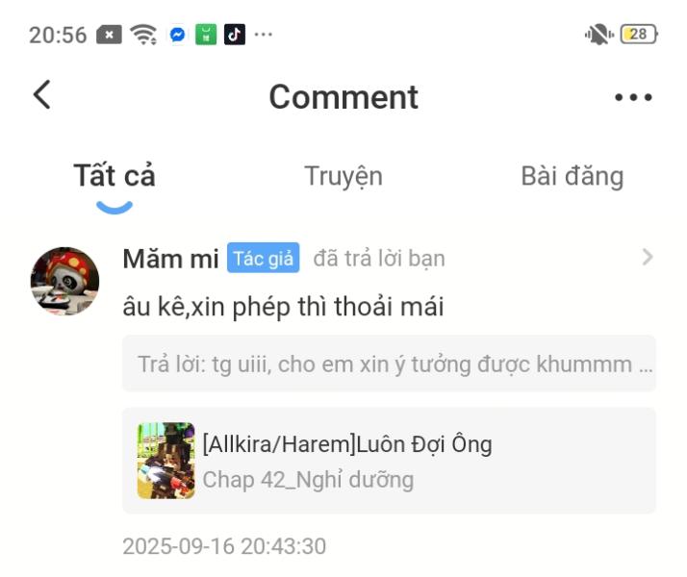The width and height of the screenshot is (687, 577).
Task: Switch to the Bài đăng tab
Action: tap(572, 176)
